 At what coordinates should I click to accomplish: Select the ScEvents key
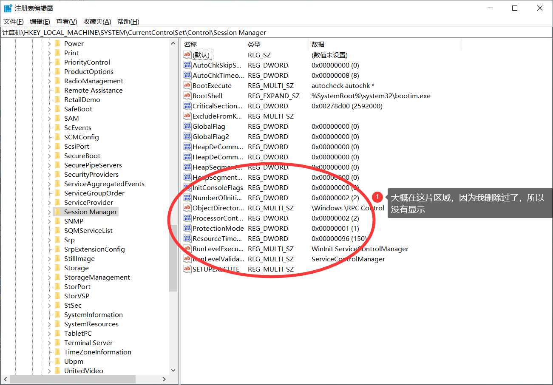[78, 127]
